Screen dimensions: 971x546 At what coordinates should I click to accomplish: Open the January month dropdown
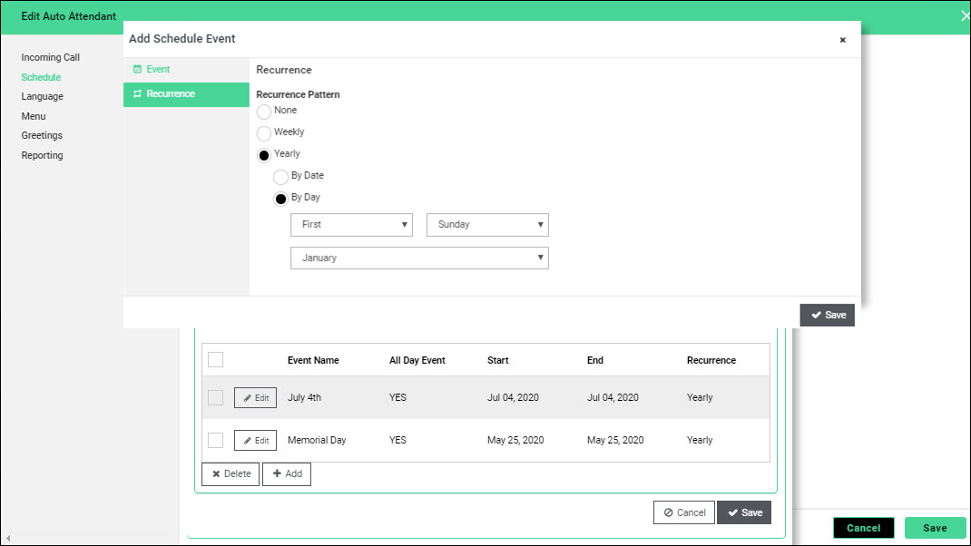point(419,258)
